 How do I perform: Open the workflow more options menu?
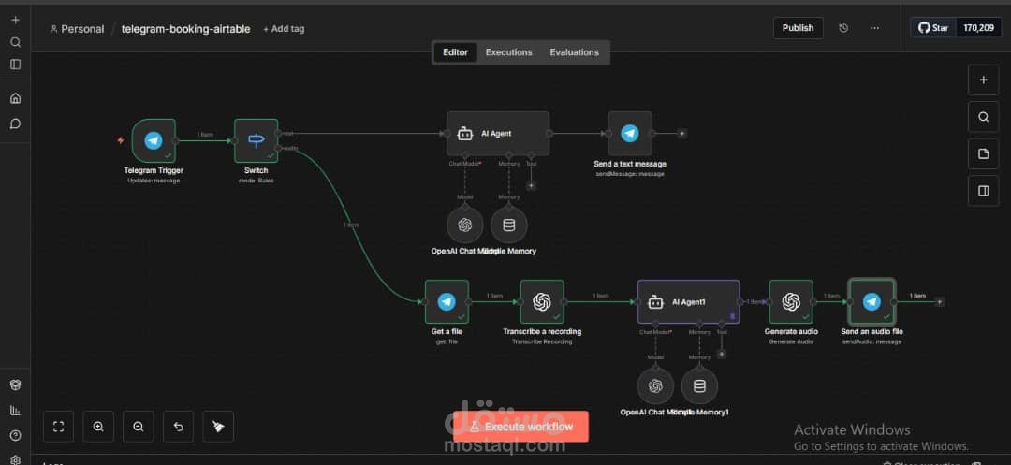pyautogui.click(x=874, y=28)
